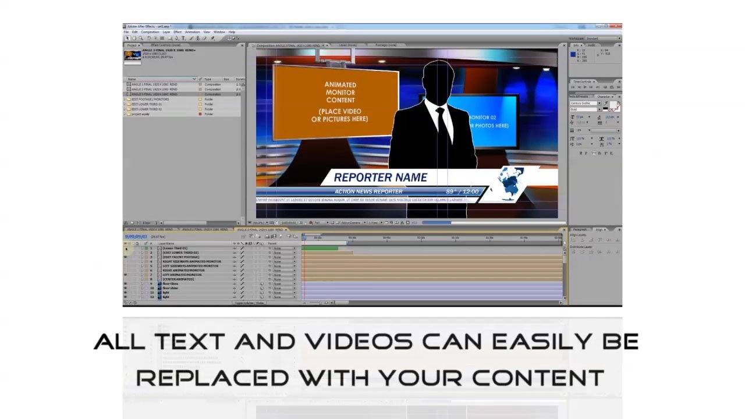
Task: Select the Rectangle mask tool
Action: 169,38
